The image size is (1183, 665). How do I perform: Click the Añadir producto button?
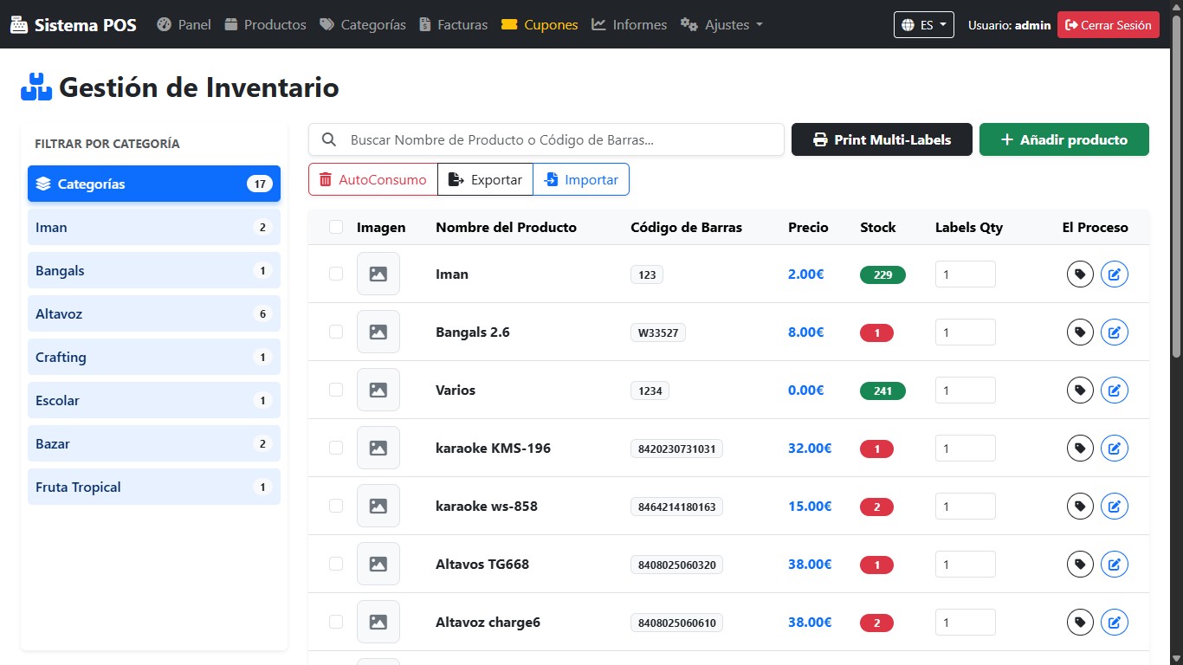pos(1063,139)
